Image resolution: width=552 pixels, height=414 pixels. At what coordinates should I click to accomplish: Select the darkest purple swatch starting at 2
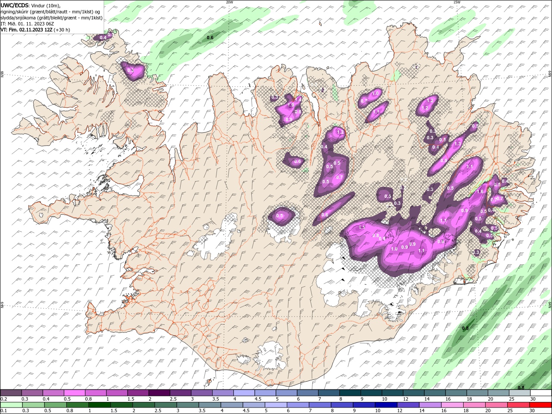(x=159, y=393)
